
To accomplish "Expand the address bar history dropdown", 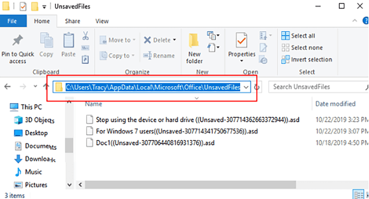I will tap(246, 87).
